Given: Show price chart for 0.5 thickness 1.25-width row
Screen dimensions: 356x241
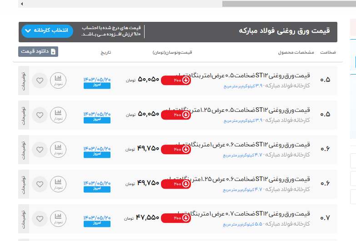Looking at the screenshot, I should tap(58, 115).
